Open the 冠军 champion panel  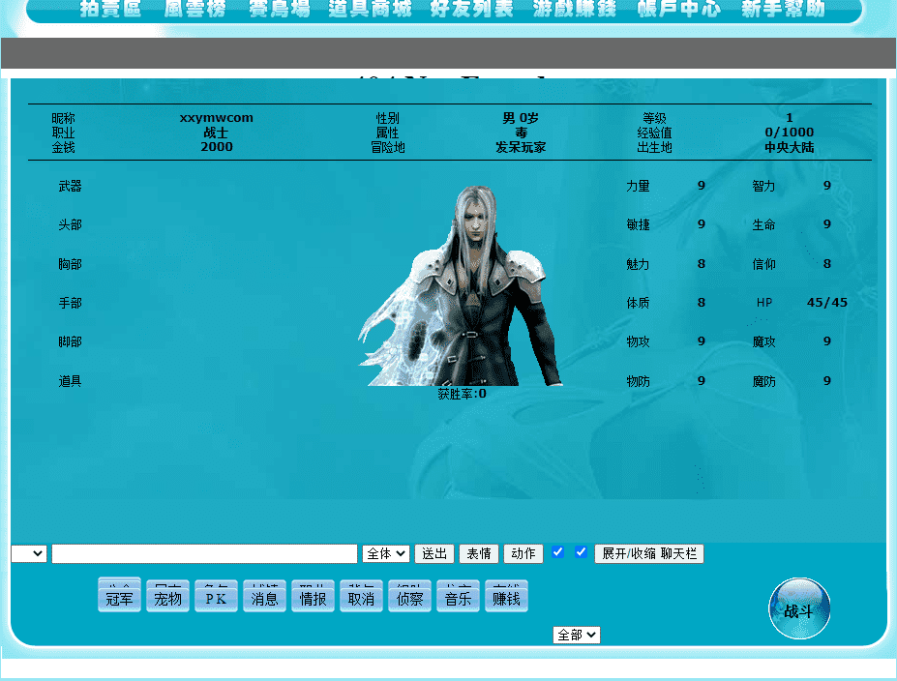120,598
